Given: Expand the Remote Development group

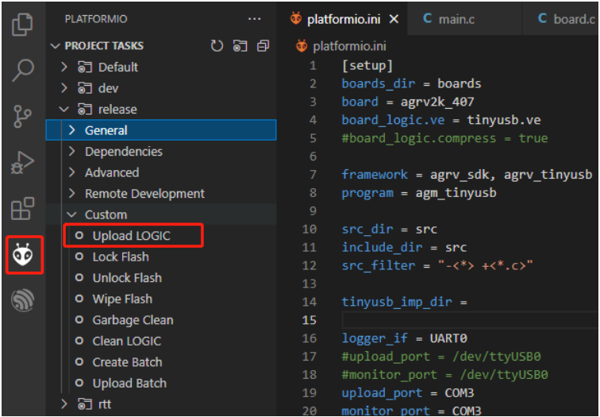Looking at the screenshot, I should pos(72,194).
